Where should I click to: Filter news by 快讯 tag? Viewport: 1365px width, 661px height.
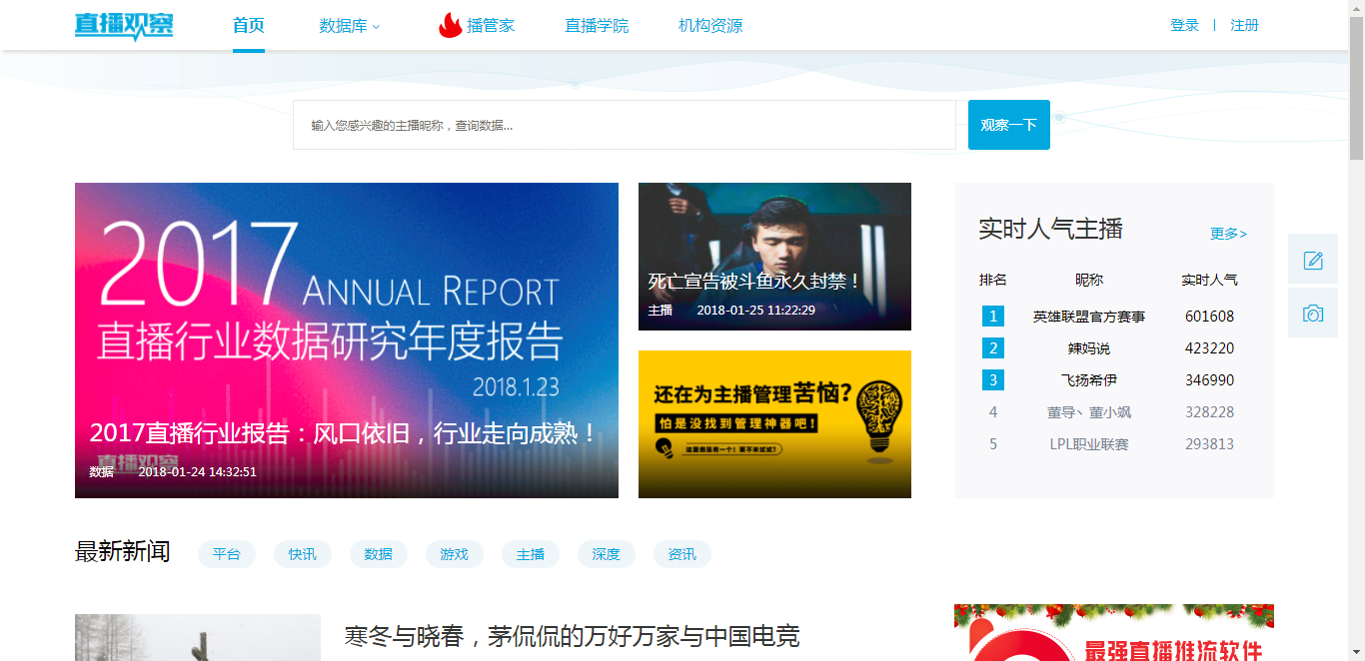click(x=303, y=554)
